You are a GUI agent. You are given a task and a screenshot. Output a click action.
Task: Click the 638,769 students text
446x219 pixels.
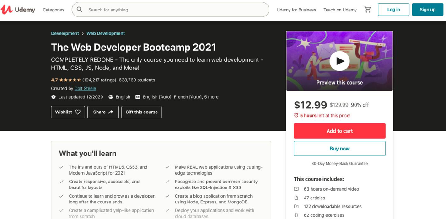click(x=137, y=80)
